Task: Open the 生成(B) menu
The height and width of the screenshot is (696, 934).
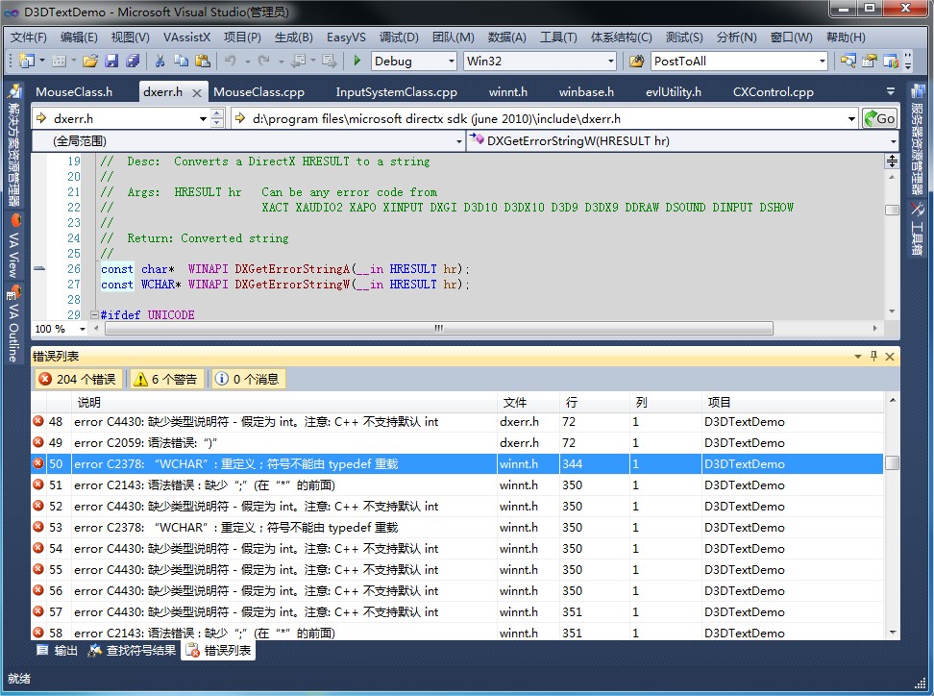Action: [294, 37]
